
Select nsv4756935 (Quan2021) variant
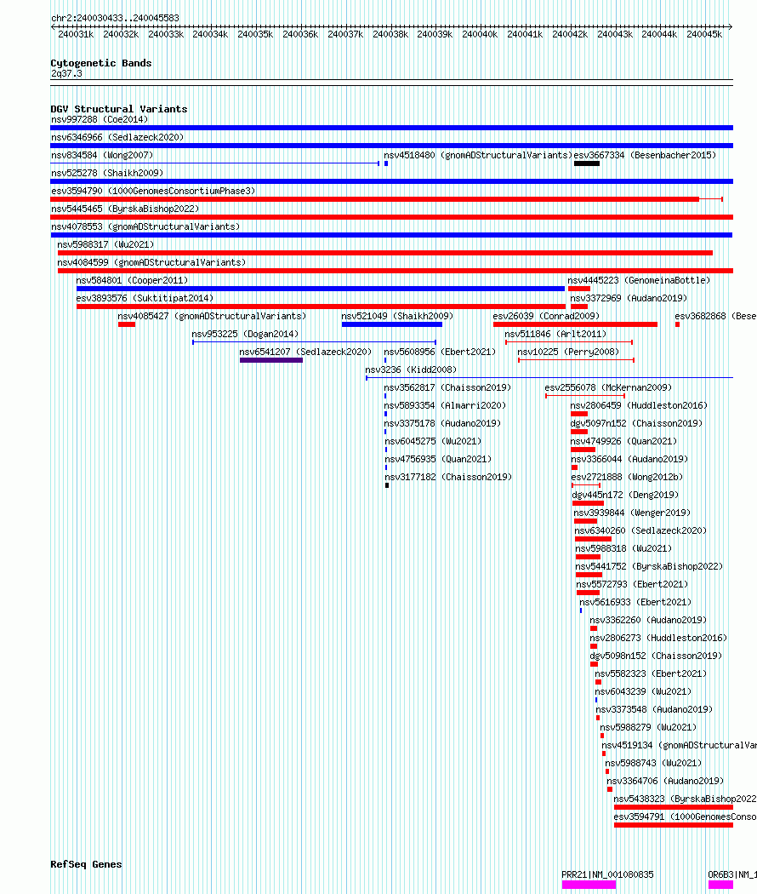point(438,459)
